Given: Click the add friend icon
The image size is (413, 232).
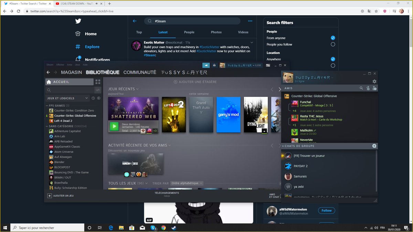Looking at the screenshot, I should [x=374, y=88].
